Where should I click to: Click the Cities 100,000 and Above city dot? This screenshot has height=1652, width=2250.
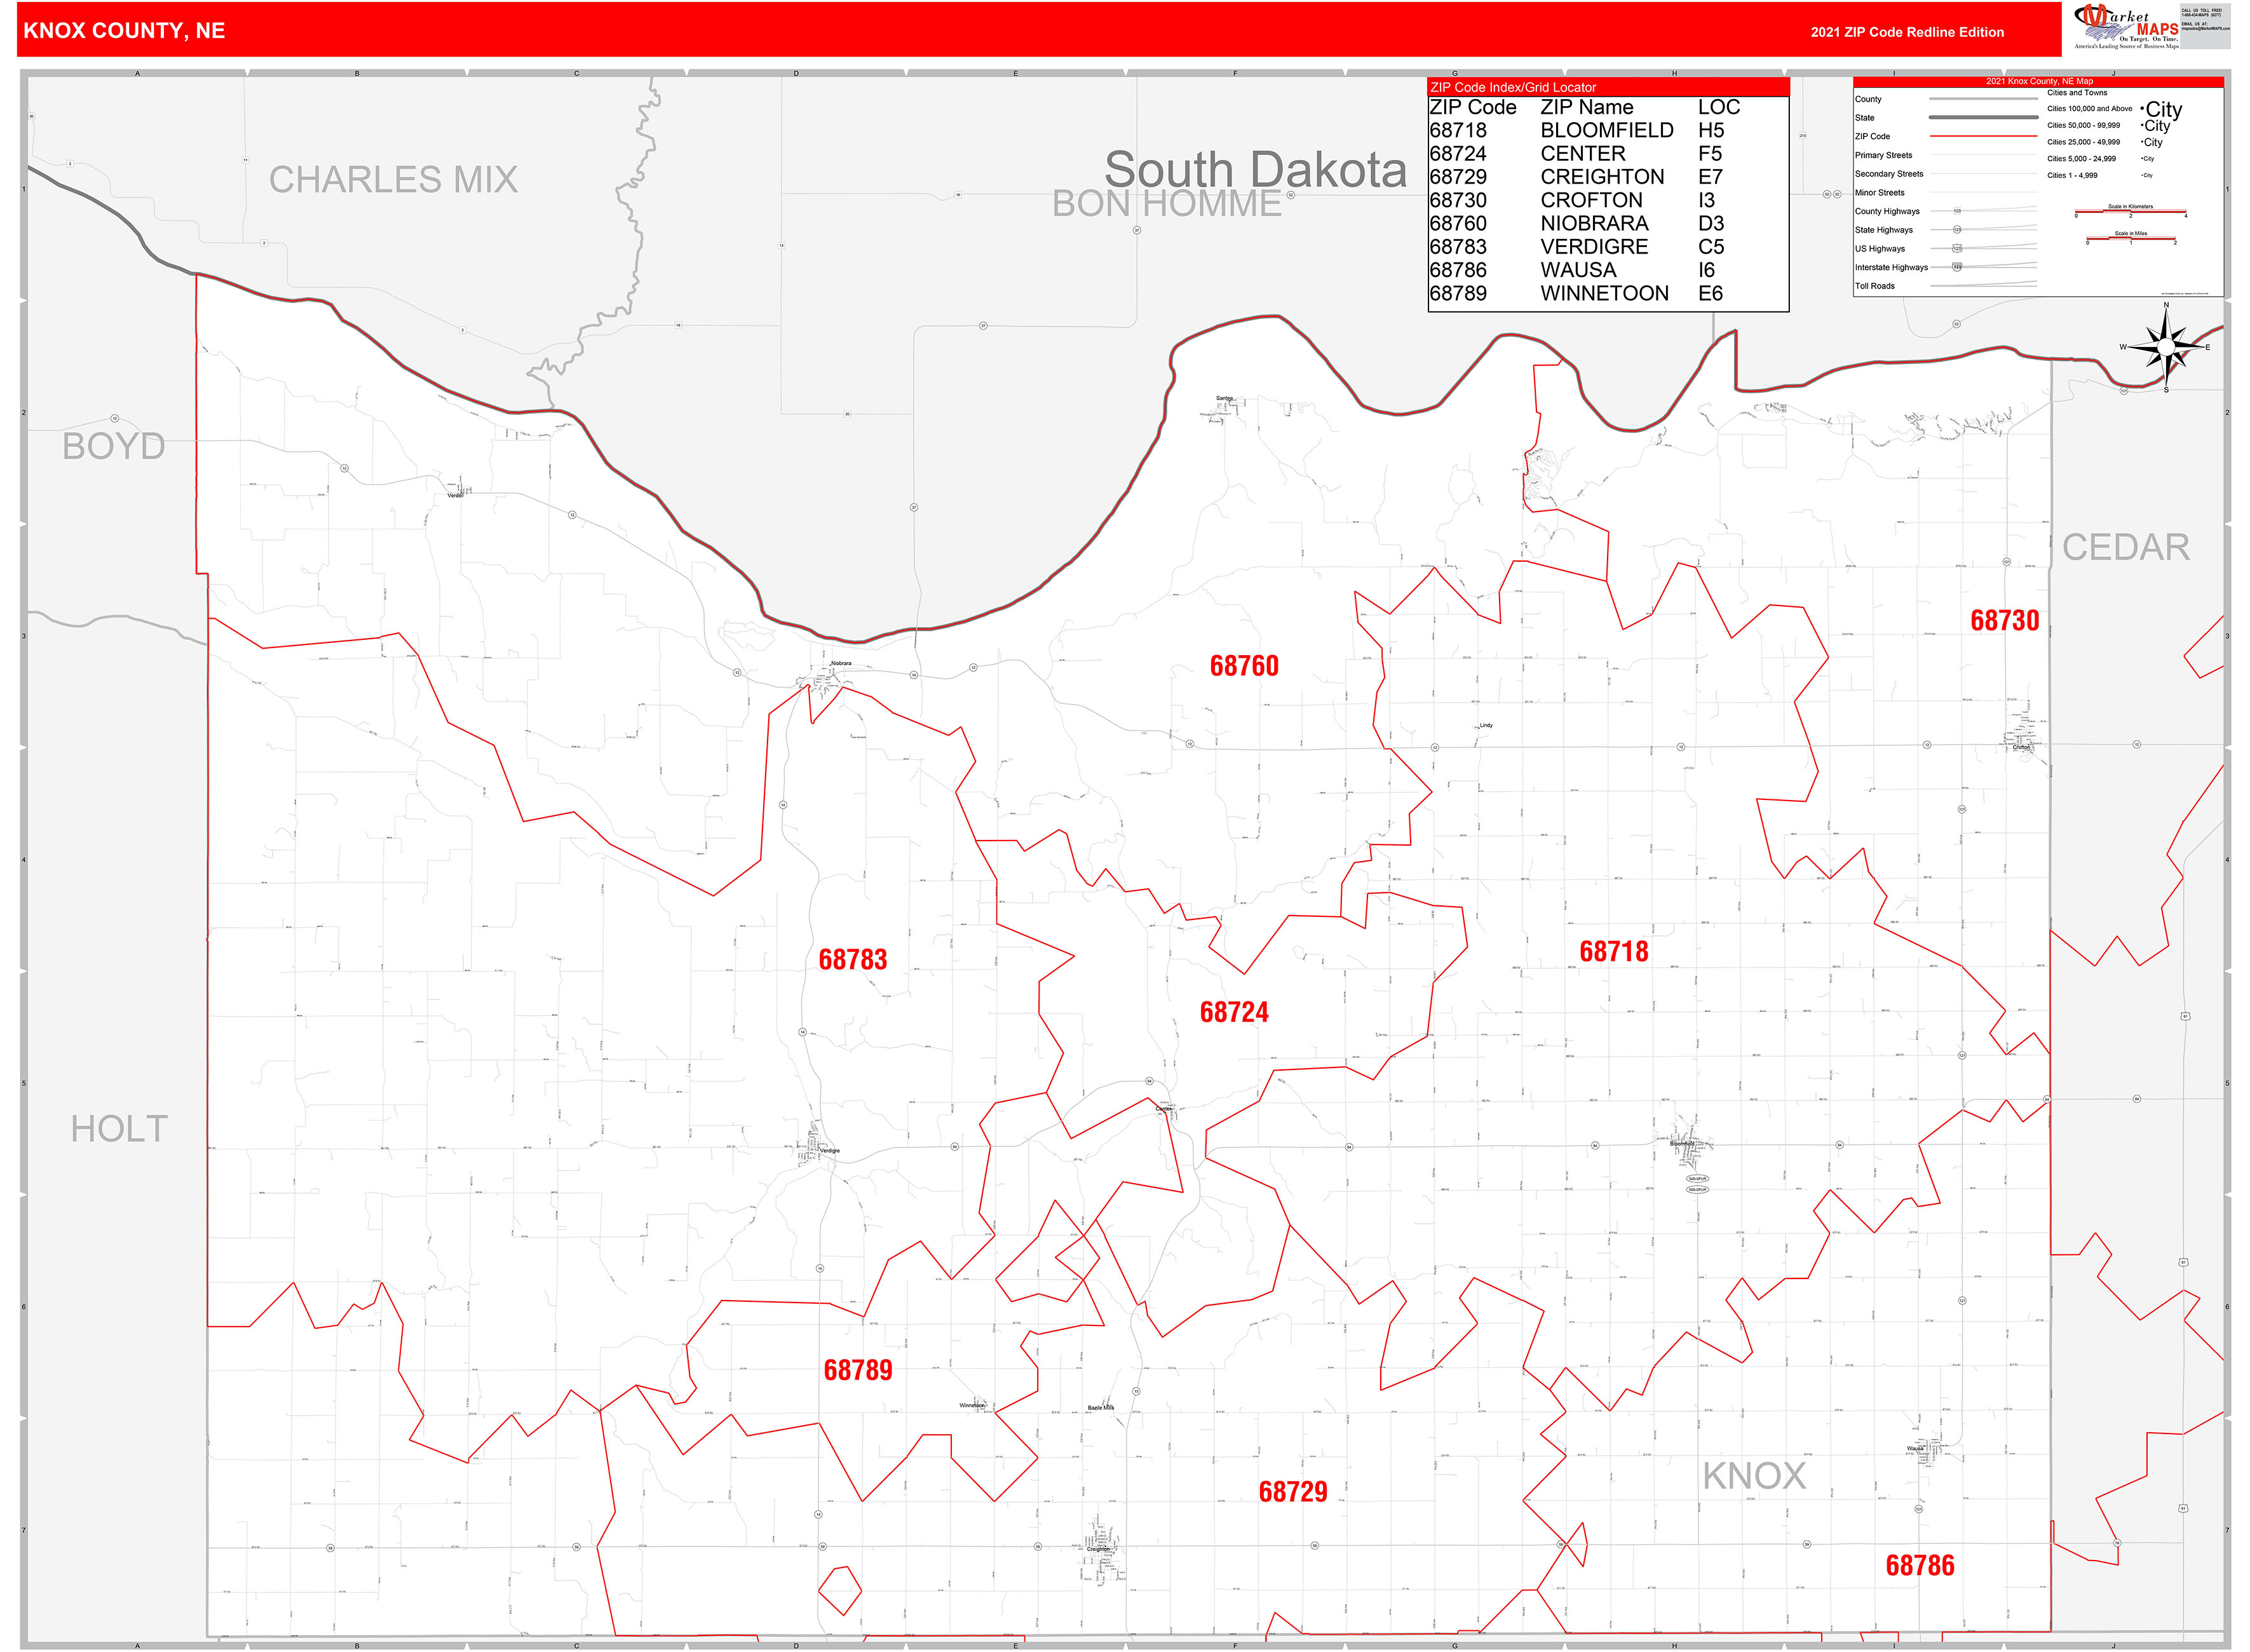pos(2143,108)
